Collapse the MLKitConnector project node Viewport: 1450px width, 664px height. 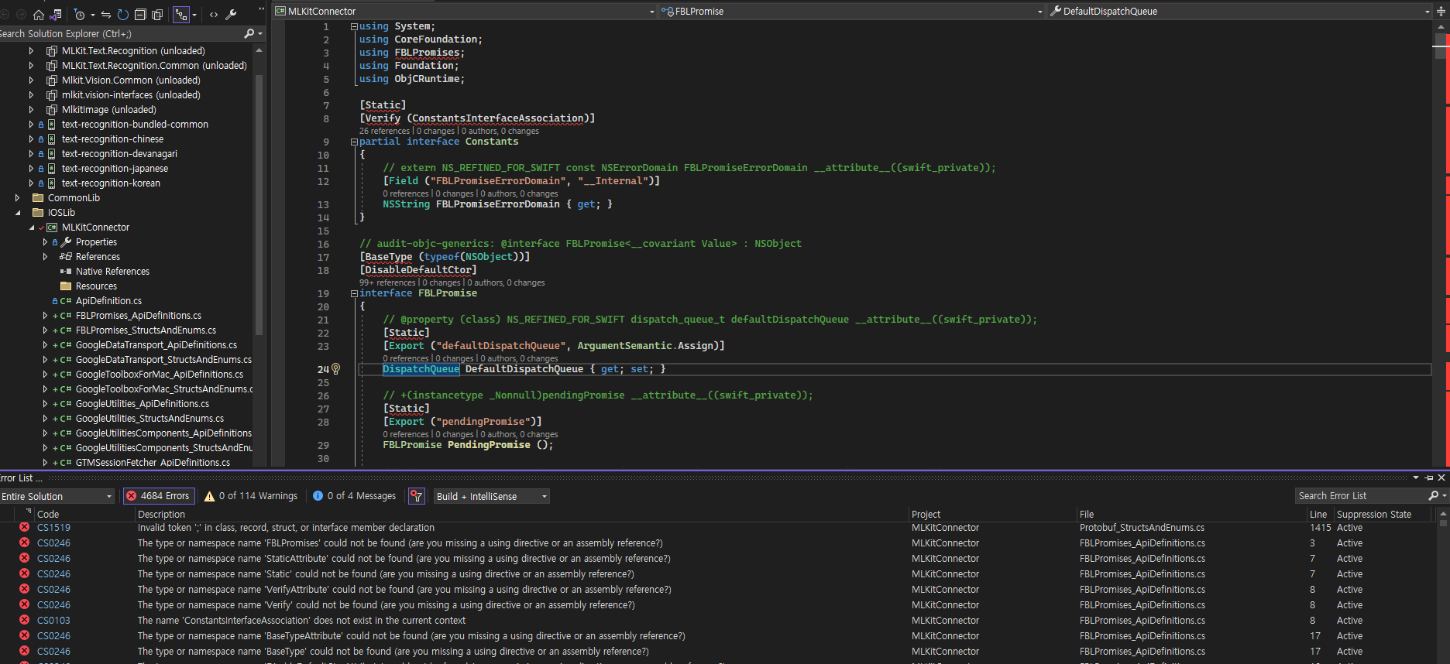pyautogui.click(x=32, y=228)
